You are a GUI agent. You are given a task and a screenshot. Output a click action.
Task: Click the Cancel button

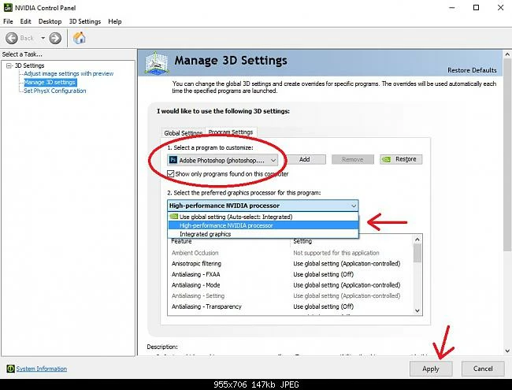483,369
